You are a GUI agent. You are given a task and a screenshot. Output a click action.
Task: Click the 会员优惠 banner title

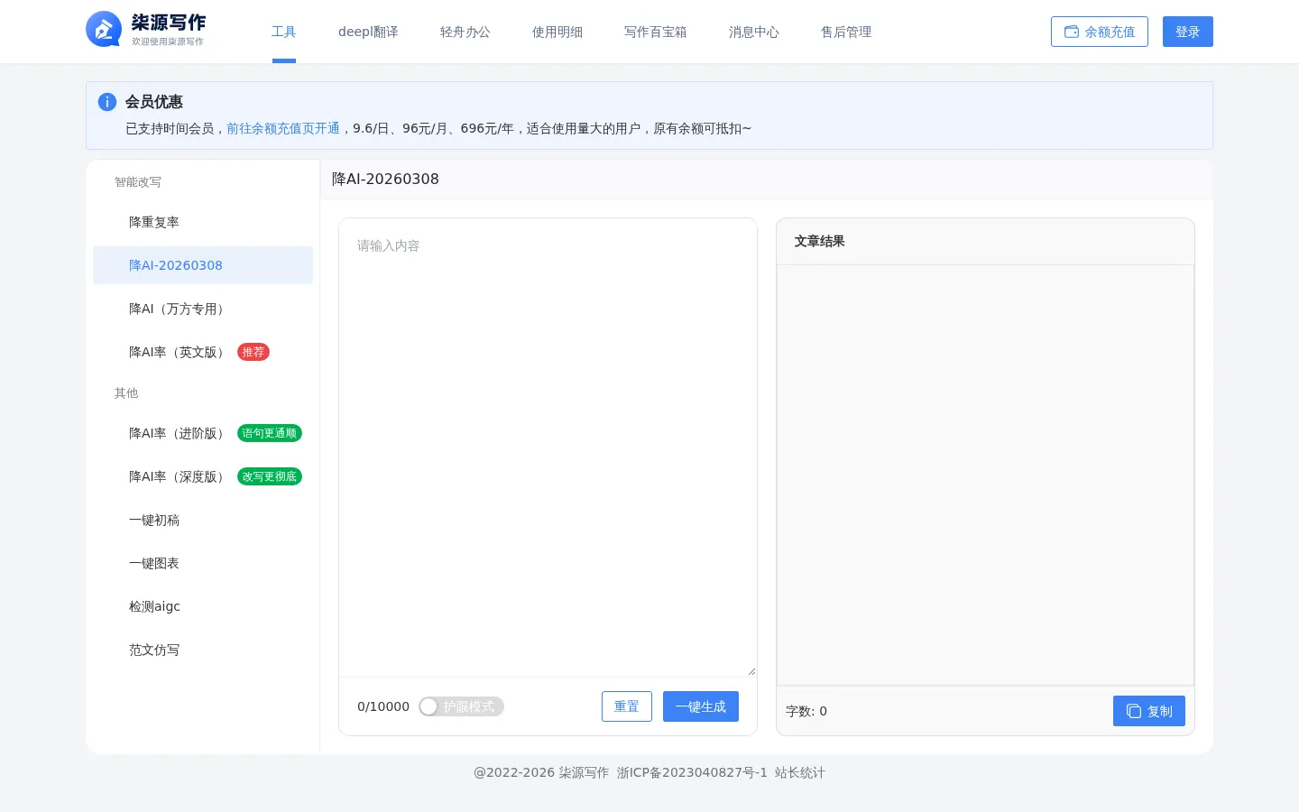point(154,102)
